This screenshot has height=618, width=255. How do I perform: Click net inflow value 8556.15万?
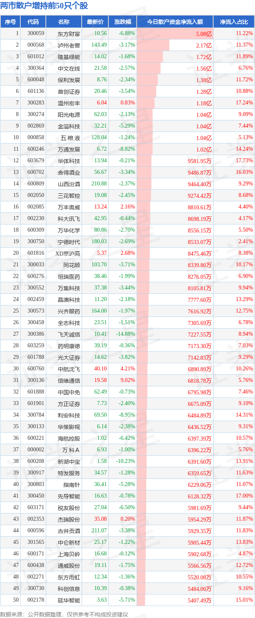200,230
